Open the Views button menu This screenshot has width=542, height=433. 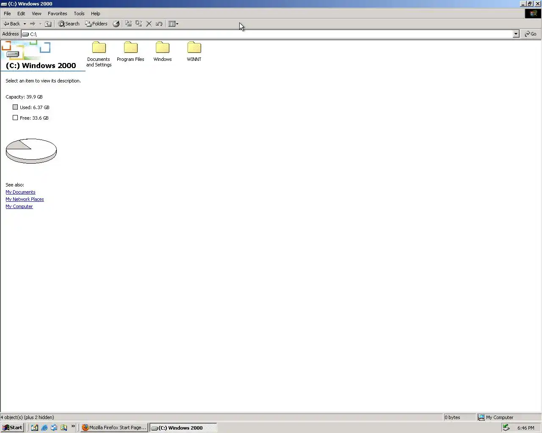click(173, 24)
